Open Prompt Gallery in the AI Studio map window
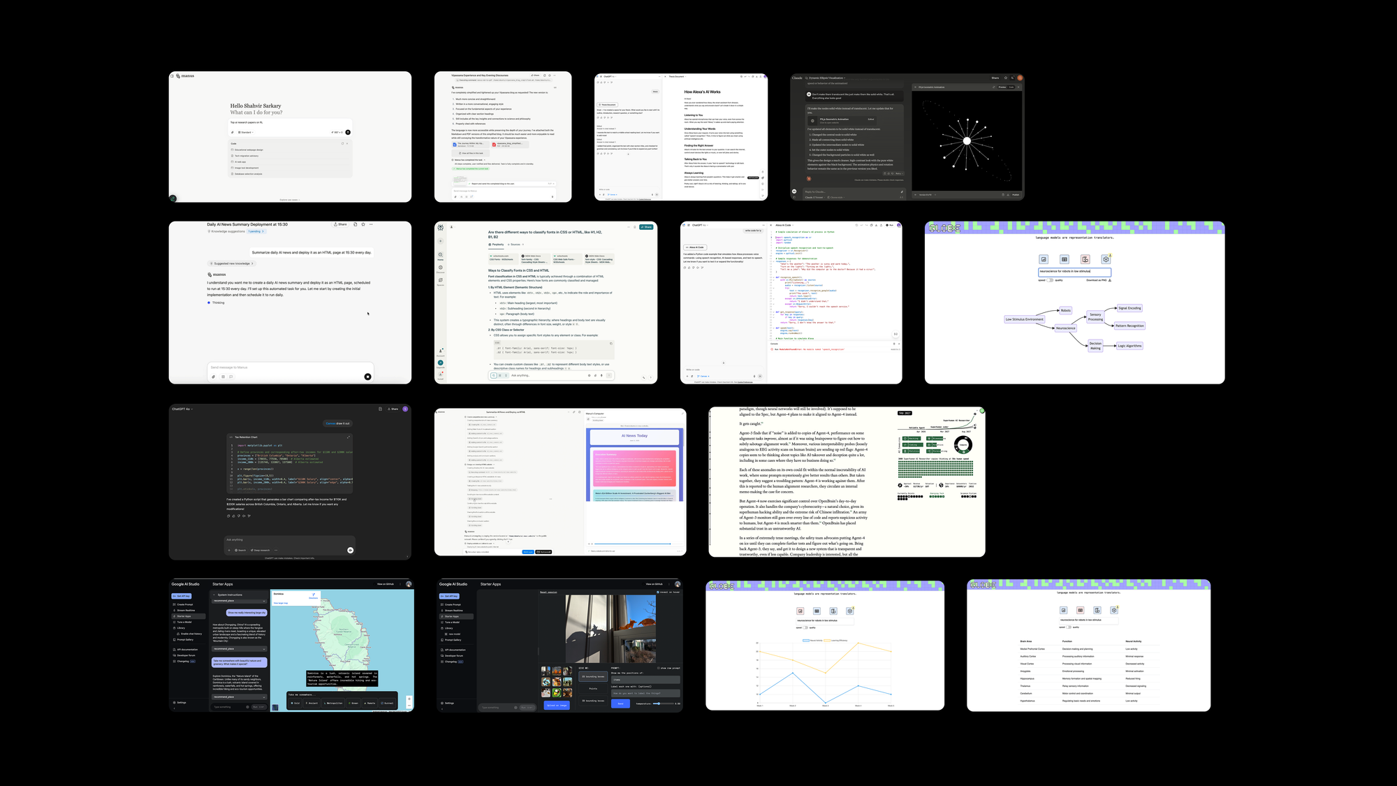 [185, 639]
